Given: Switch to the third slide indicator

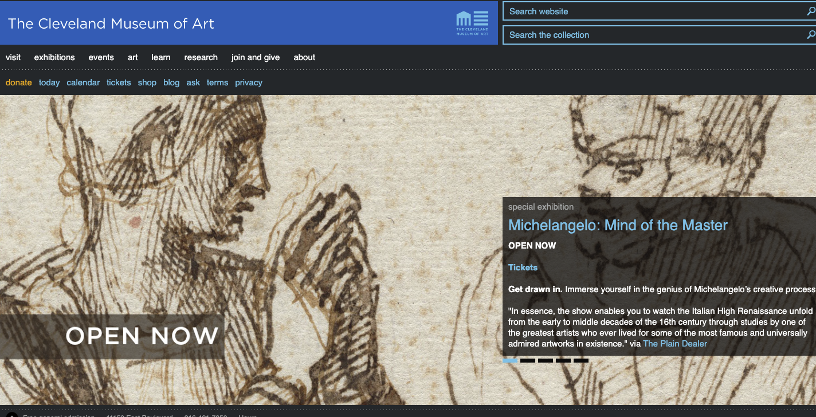Looking at the screenshot, I should tap(546, 360).
